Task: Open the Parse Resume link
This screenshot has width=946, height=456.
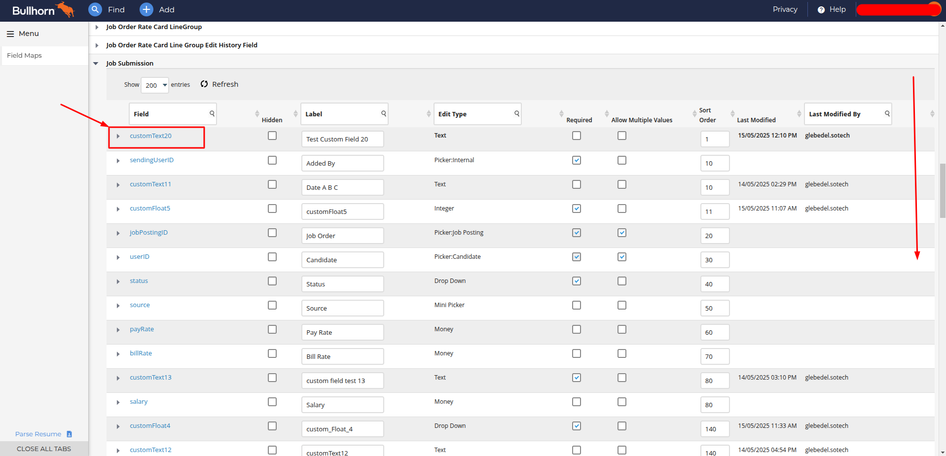Action: [x=38, y=434]
